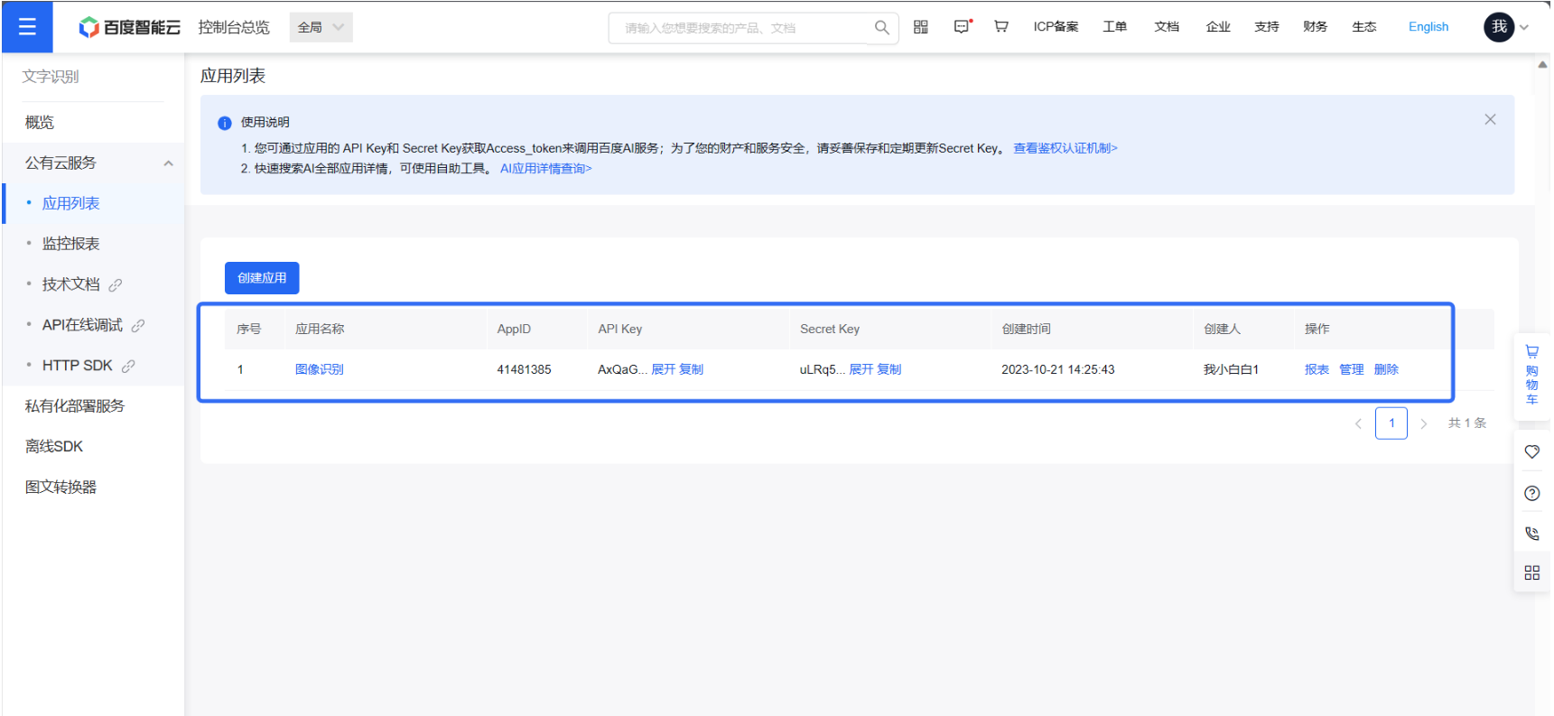Open the 工单 menu

tap(1114, 27)
